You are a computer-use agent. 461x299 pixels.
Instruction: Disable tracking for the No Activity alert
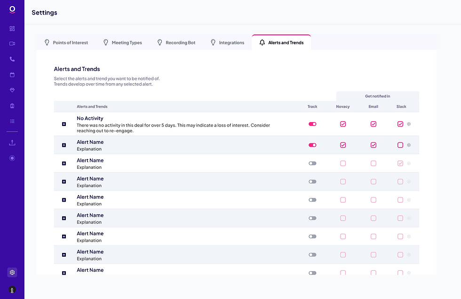pyautogui.click(x=312, y=124)
